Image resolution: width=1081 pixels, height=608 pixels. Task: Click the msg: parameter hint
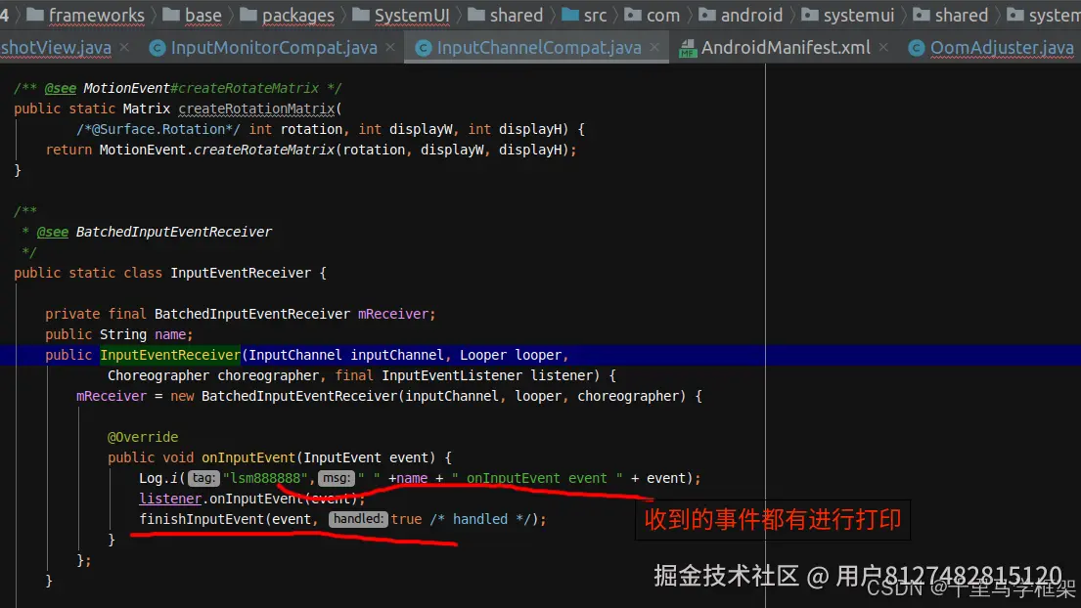(337, 478)
